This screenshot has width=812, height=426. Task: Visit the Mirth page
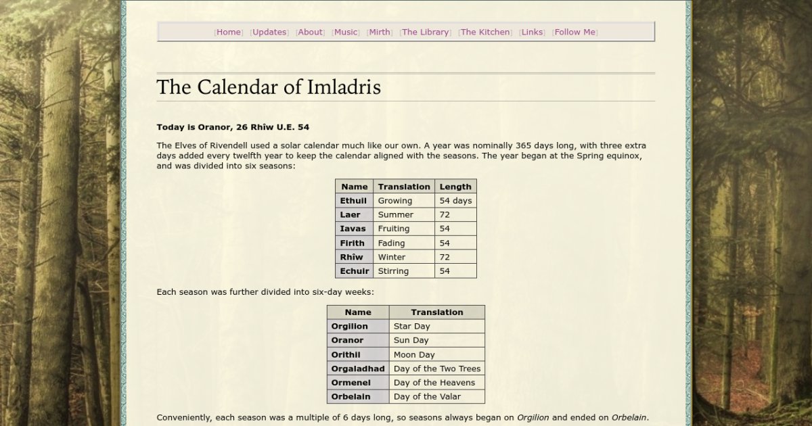pyautogui.click(x=379, y=32)
